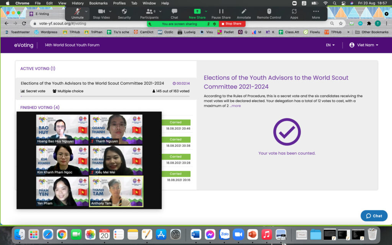Click the voting progress bar under Secret vote

coord(105,96)
